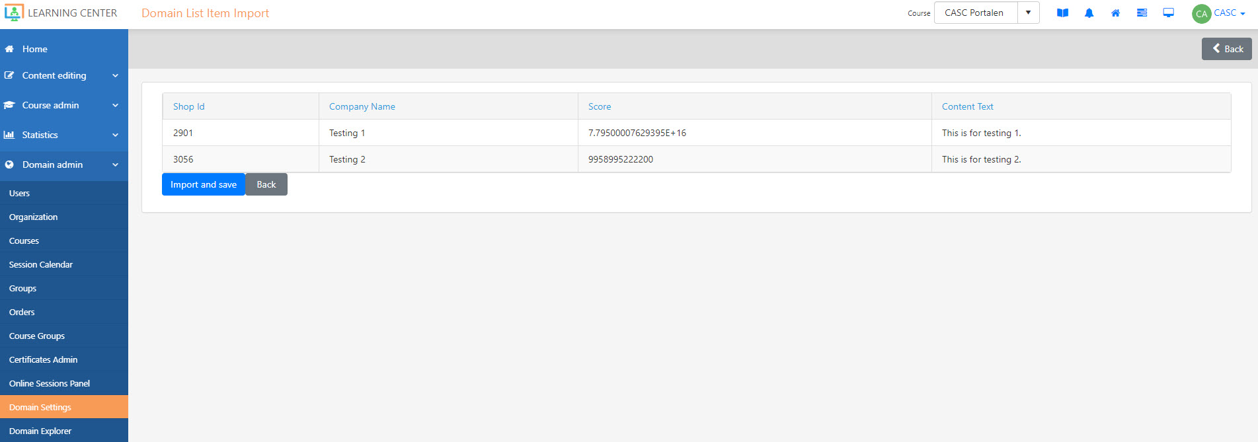
Task: Click the monitor screen icon
Action: (x=1168, y=13)
